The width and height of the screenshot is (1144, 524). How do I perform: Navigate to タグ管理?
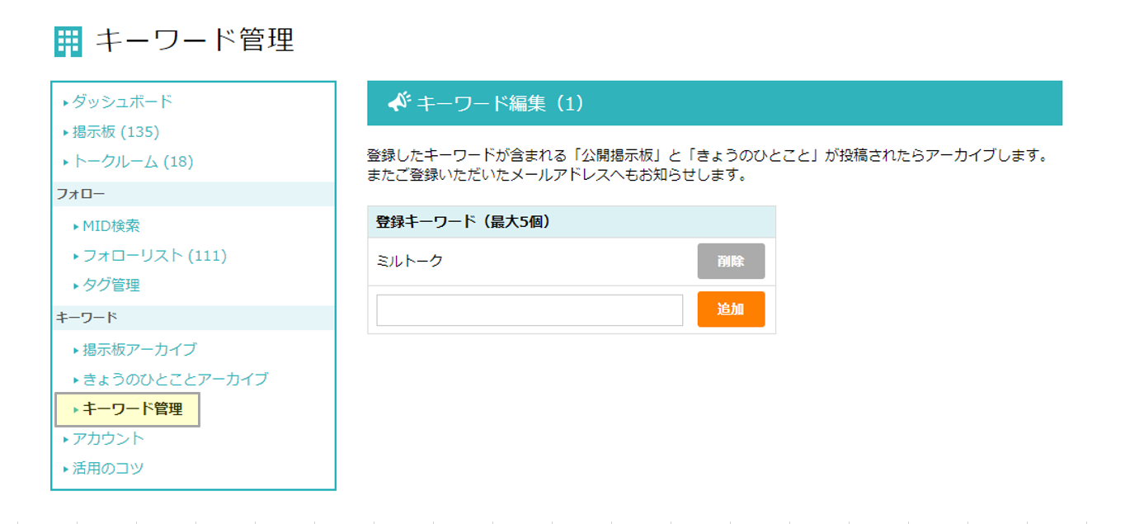(x=111, y=286)
